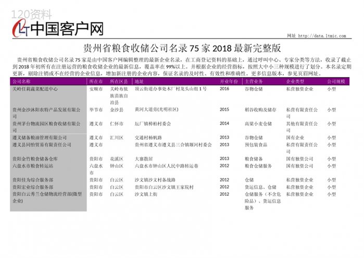Viewport: 364px width, 258px height.
Task: Click address 贵阳市白云区沙文镇王家院村
Action: click(164, 187)
